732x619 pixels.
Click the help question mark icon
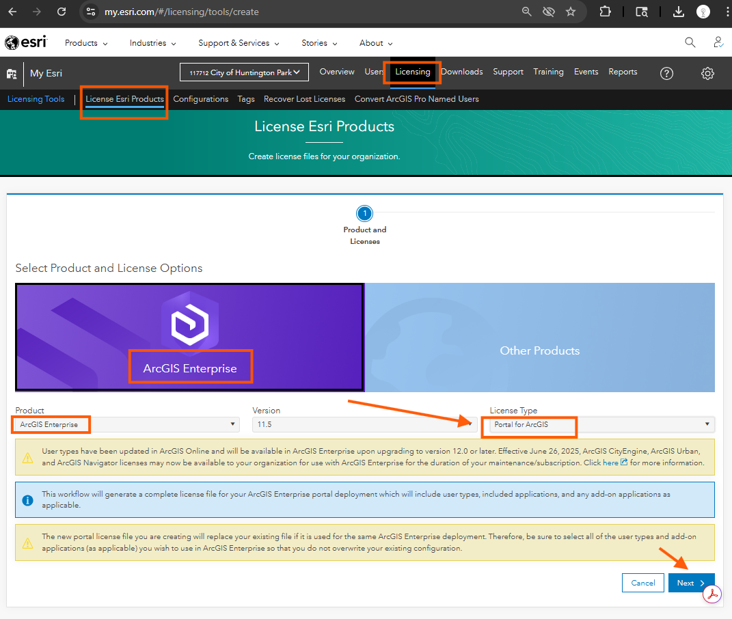(x=666, y=74)
